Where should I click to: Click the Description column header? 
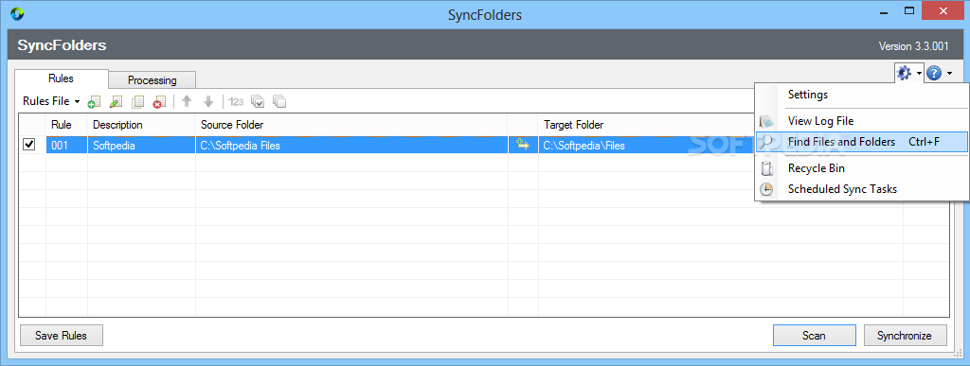[141, 125]
